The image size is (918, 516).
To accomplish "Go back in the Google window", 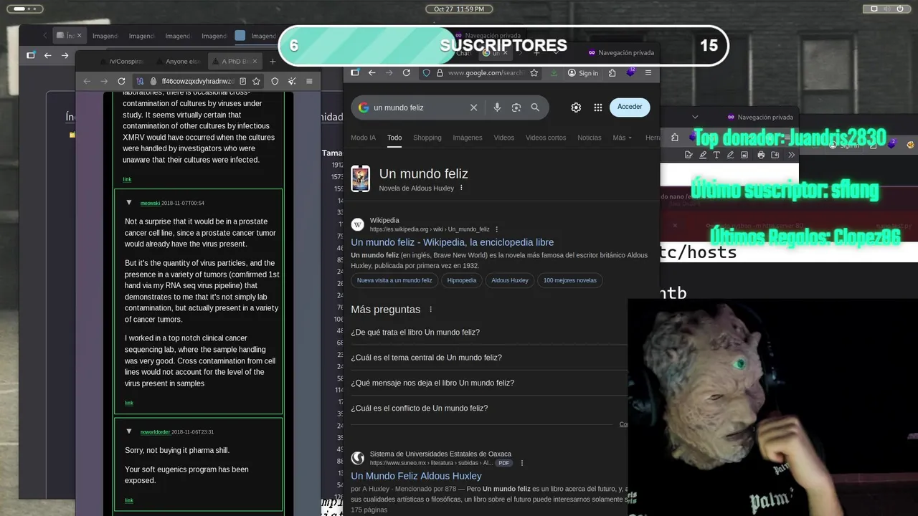I will click(372, 72).
